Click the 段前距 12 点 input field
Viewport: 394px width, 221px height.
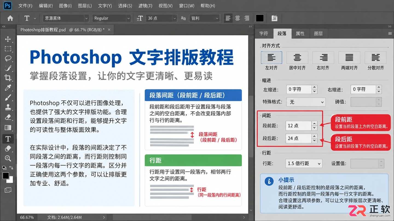pos(298,126)
